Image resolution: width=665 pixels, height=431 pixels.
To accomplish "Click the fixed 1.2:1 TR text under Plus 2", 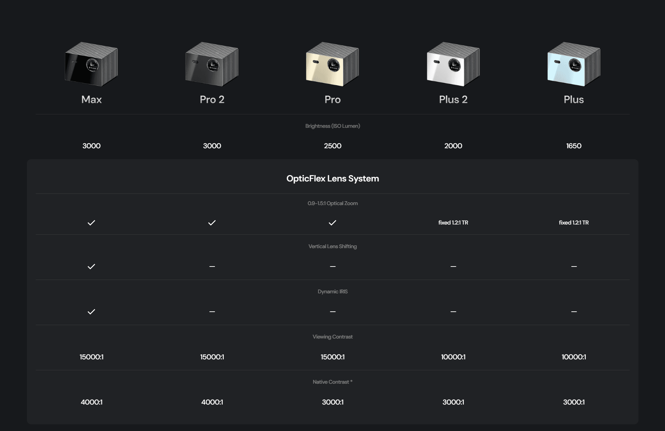I will 453,223.
